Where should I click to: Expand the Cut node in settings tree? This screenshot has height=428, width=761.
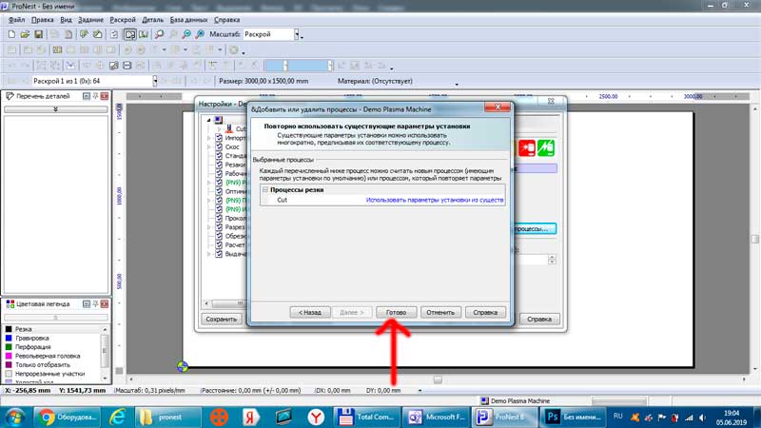coord(219,129)
